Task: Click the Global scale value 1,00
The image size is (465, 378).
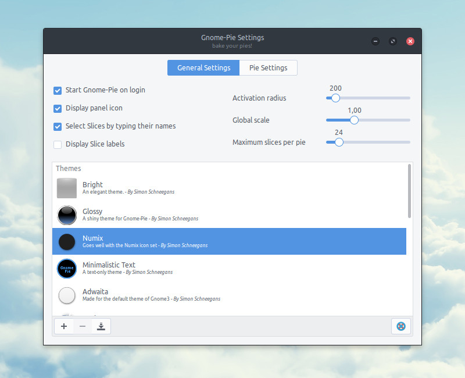Action: (355, 110)
